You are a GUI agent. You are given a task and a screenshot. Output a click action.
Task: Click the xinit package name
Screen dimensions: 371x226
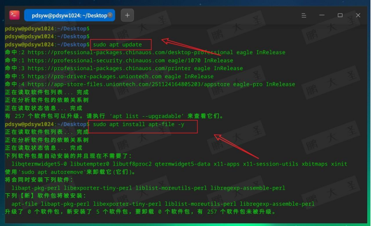click(x=339, y=164)
